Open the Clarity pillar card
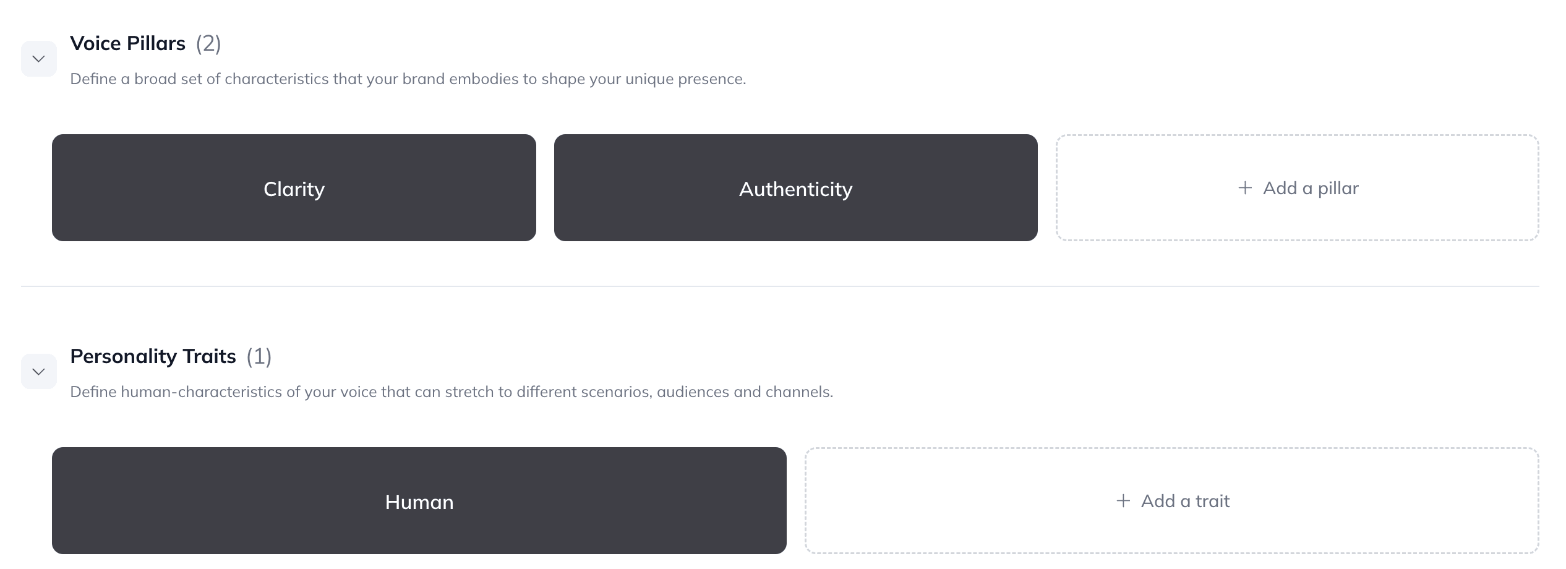1566x569 pixels. [x=294, y=188]
